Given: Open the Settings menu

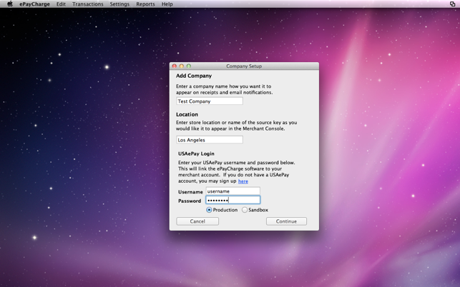Looking at the screenshot, I should point(119,4).
